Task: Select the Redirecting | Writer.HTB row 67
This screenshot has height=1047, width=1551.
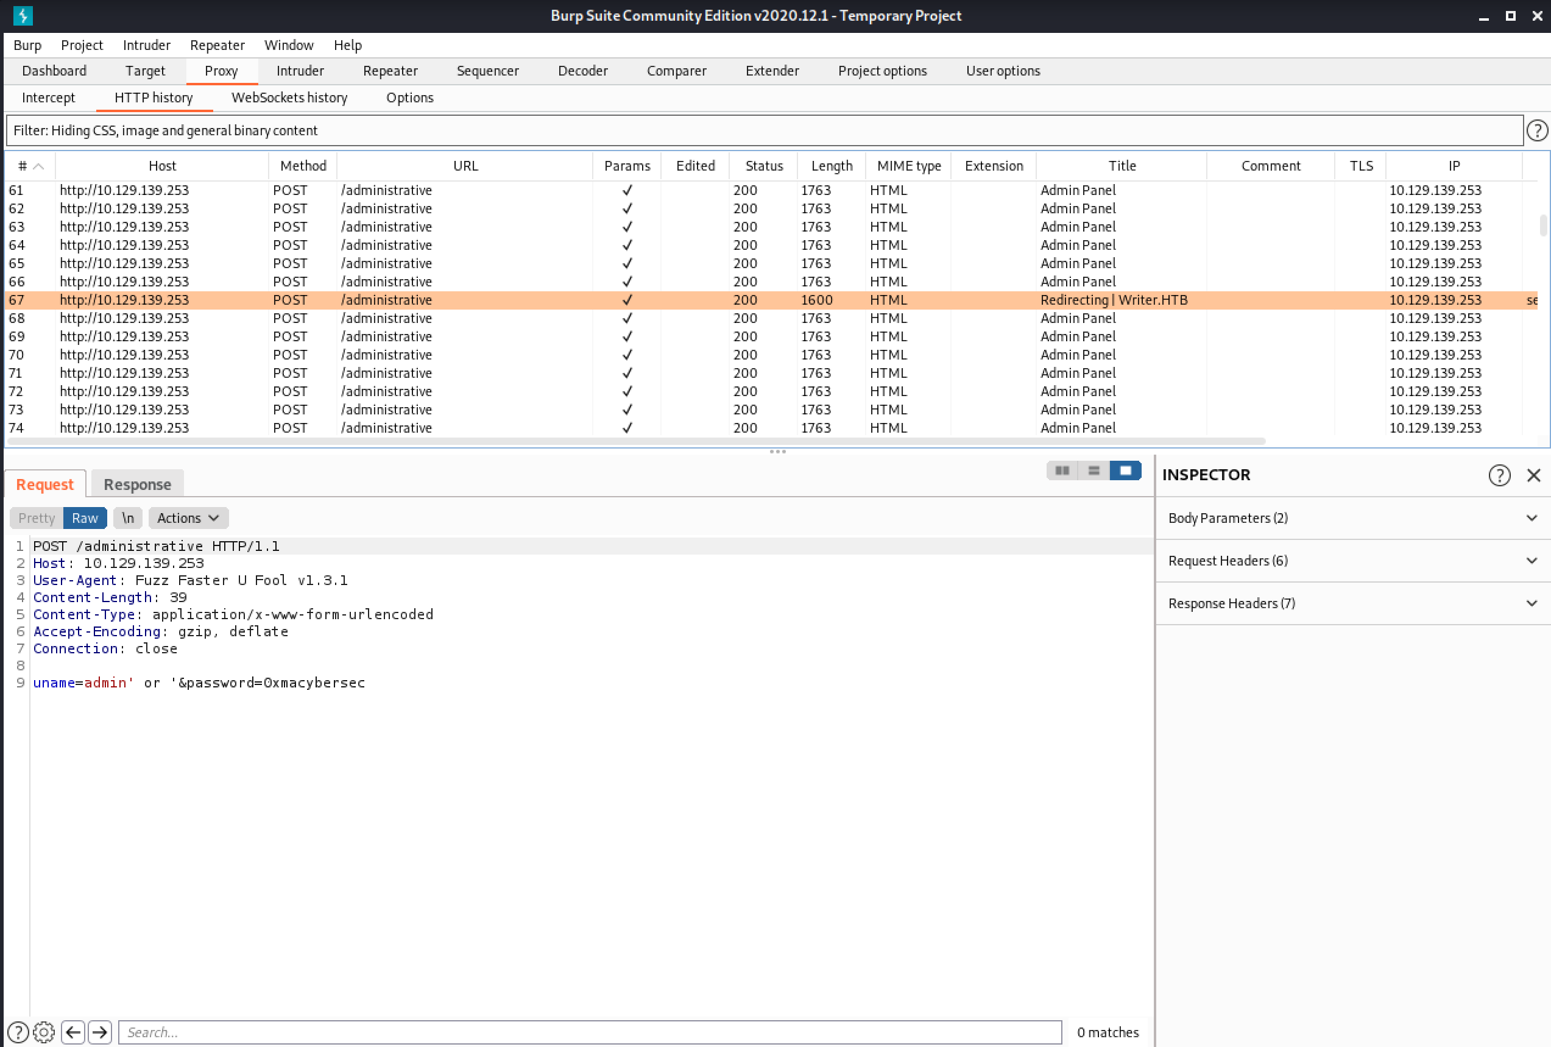Action: [771, 300]
